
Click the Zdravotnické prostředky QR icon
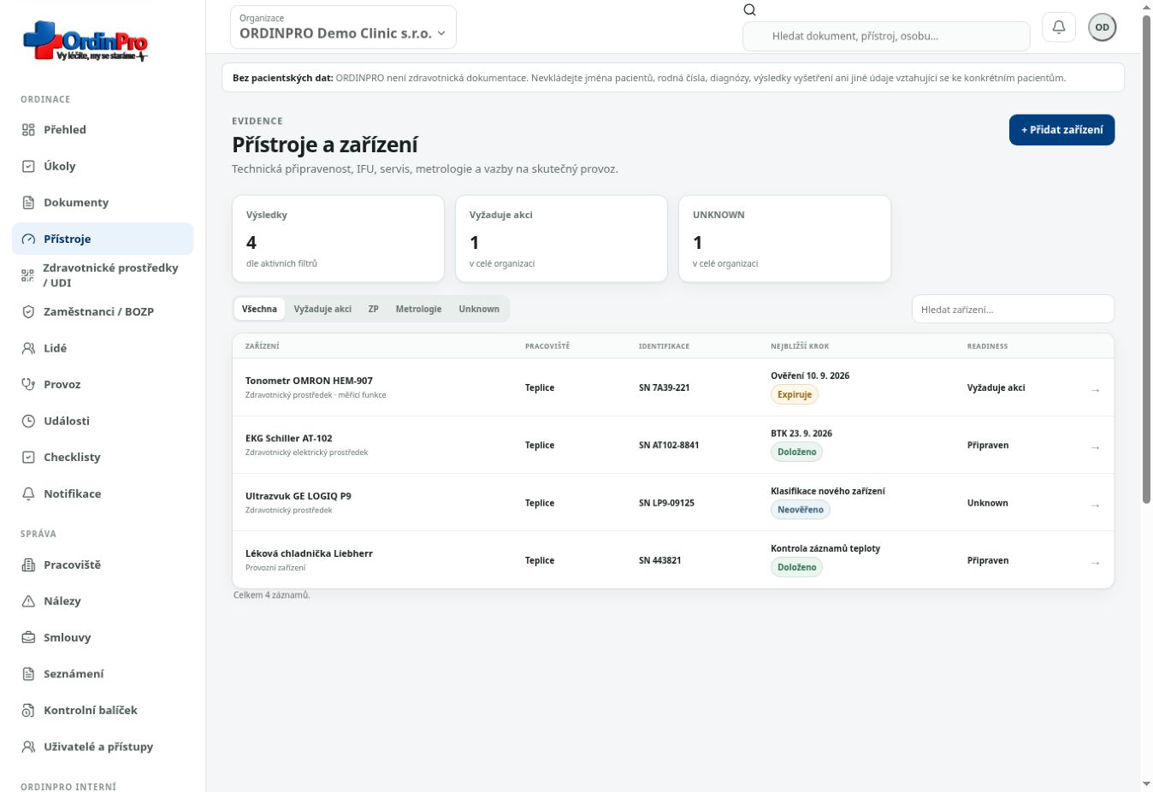point(28,275)
